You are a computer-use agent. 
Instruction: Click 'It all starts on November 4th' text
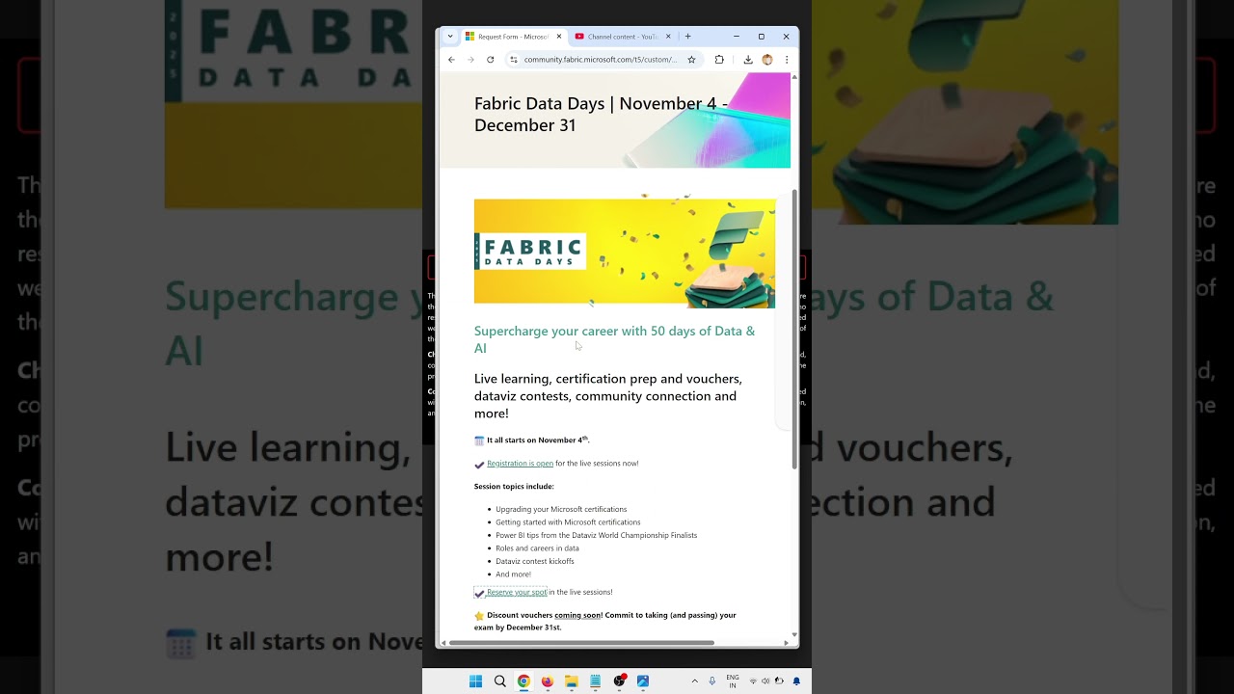click(538, 440)
